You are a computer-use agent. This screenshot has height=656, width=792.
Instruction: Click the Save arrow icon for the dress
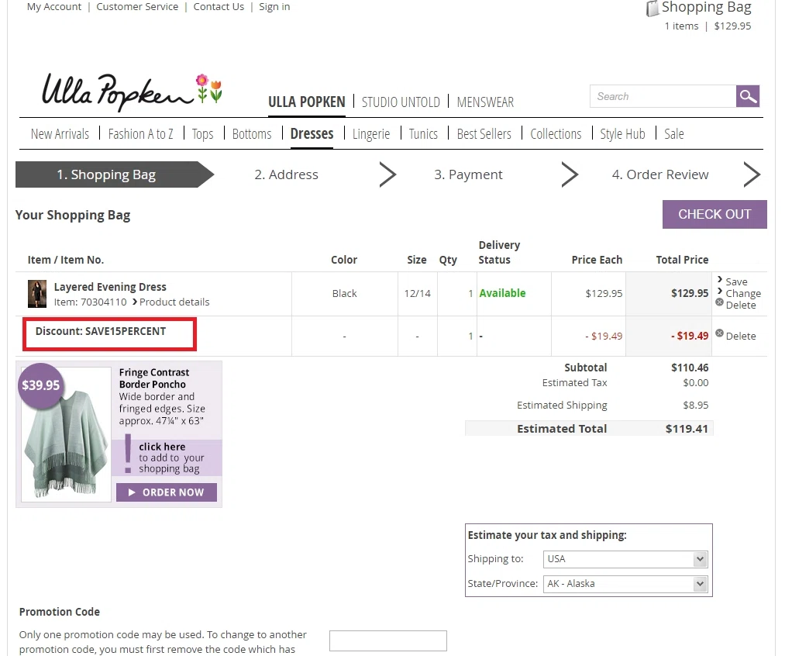(x=720, y=279)
